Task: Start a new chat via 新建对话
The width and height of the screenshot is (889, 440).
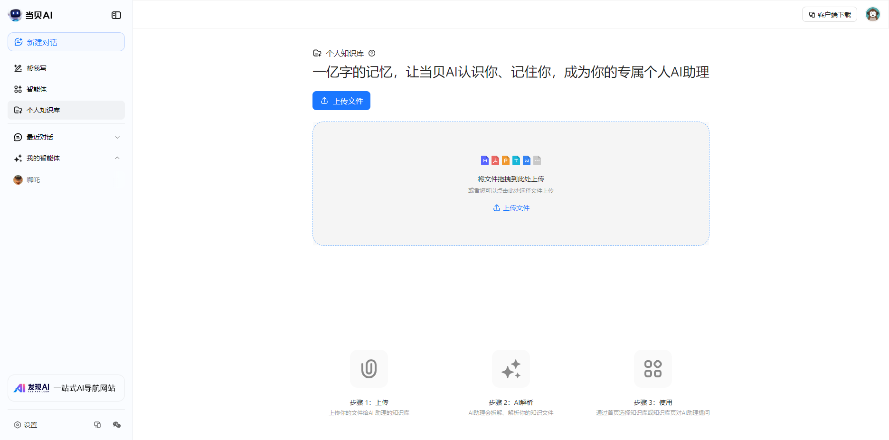Action: (x=66, y=42)
